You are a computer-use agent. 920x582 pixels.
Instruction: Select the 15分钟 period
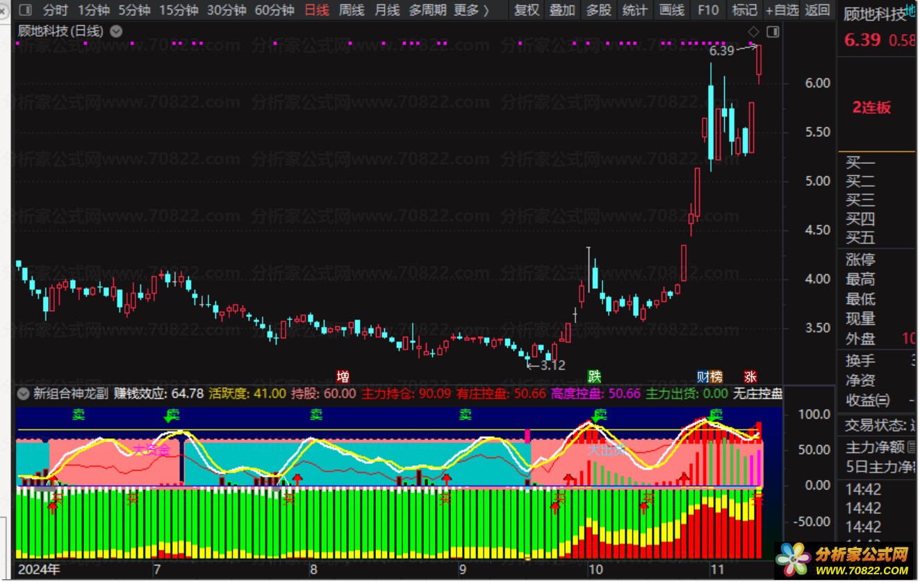[179, 10]
